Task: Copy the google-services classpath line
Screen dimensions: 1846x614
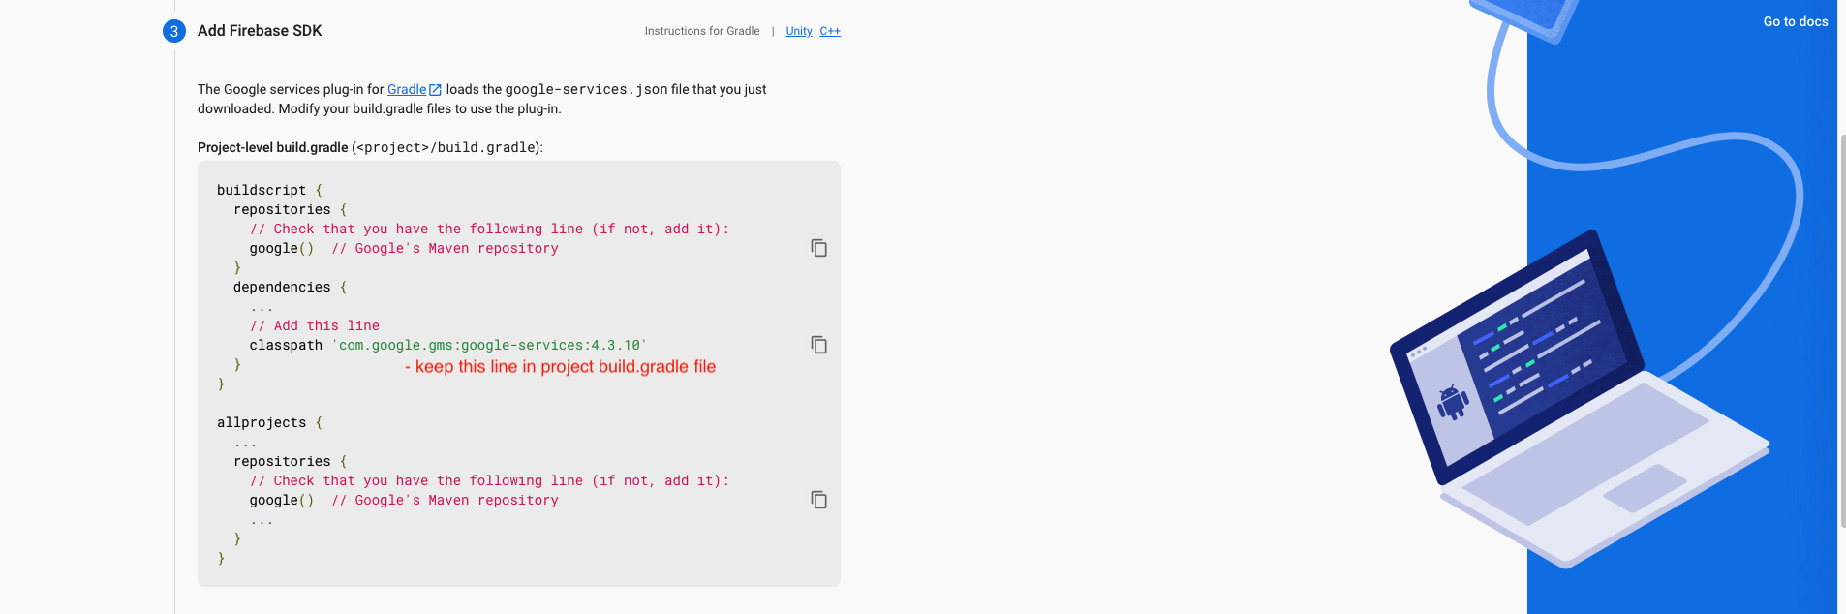Action: point(818,345)
